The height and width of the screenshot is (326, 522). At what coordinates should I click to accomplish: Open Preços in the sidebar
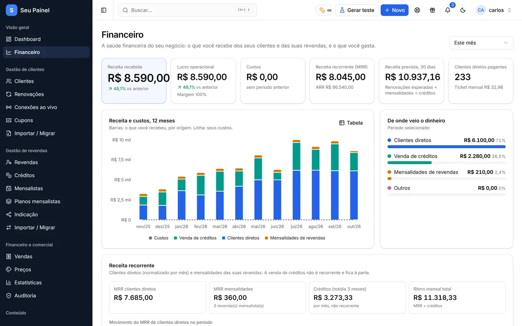pyautogui.click(x=46, y=269)
